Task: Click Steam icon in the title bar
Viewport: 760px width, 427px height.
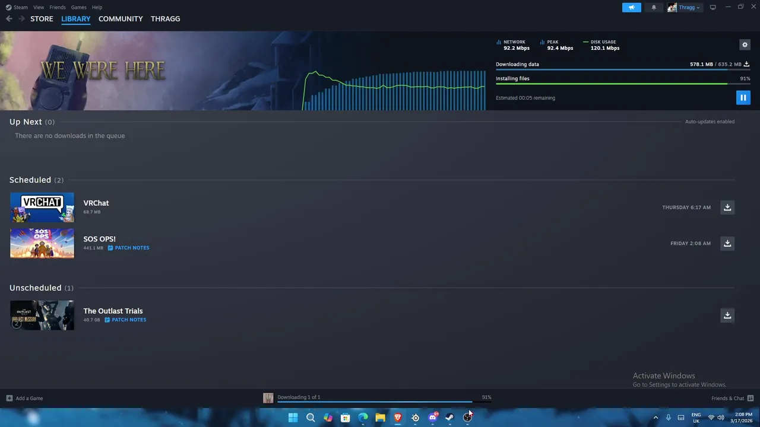Action: (x=8, y=7)
